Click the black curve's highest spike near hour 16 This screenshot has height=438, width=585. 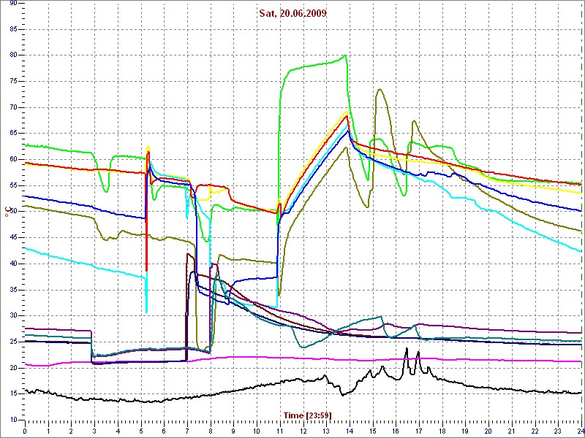tap(407, 349)
